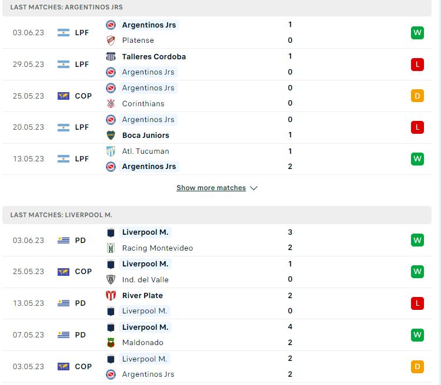441x385 pixels.
Task: Click the Uruguay flag on 07.05.23 match
Action: coord(64,335)
